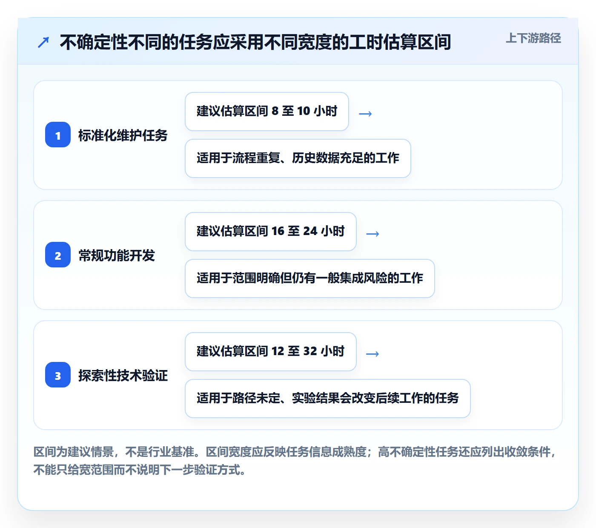Click the numbered badge 3 icon
This screenshot has width=596, height=528.
[x=58, y=375]
